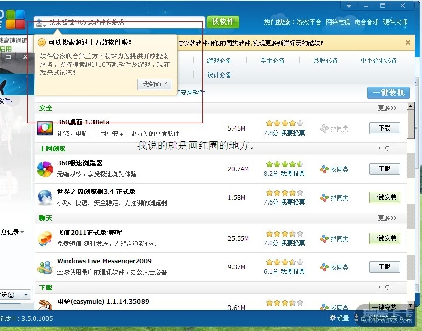Open the main menu dropdown arrow in title bar
The height and width of the screenshot is (331, 422).
click(349, 6)
